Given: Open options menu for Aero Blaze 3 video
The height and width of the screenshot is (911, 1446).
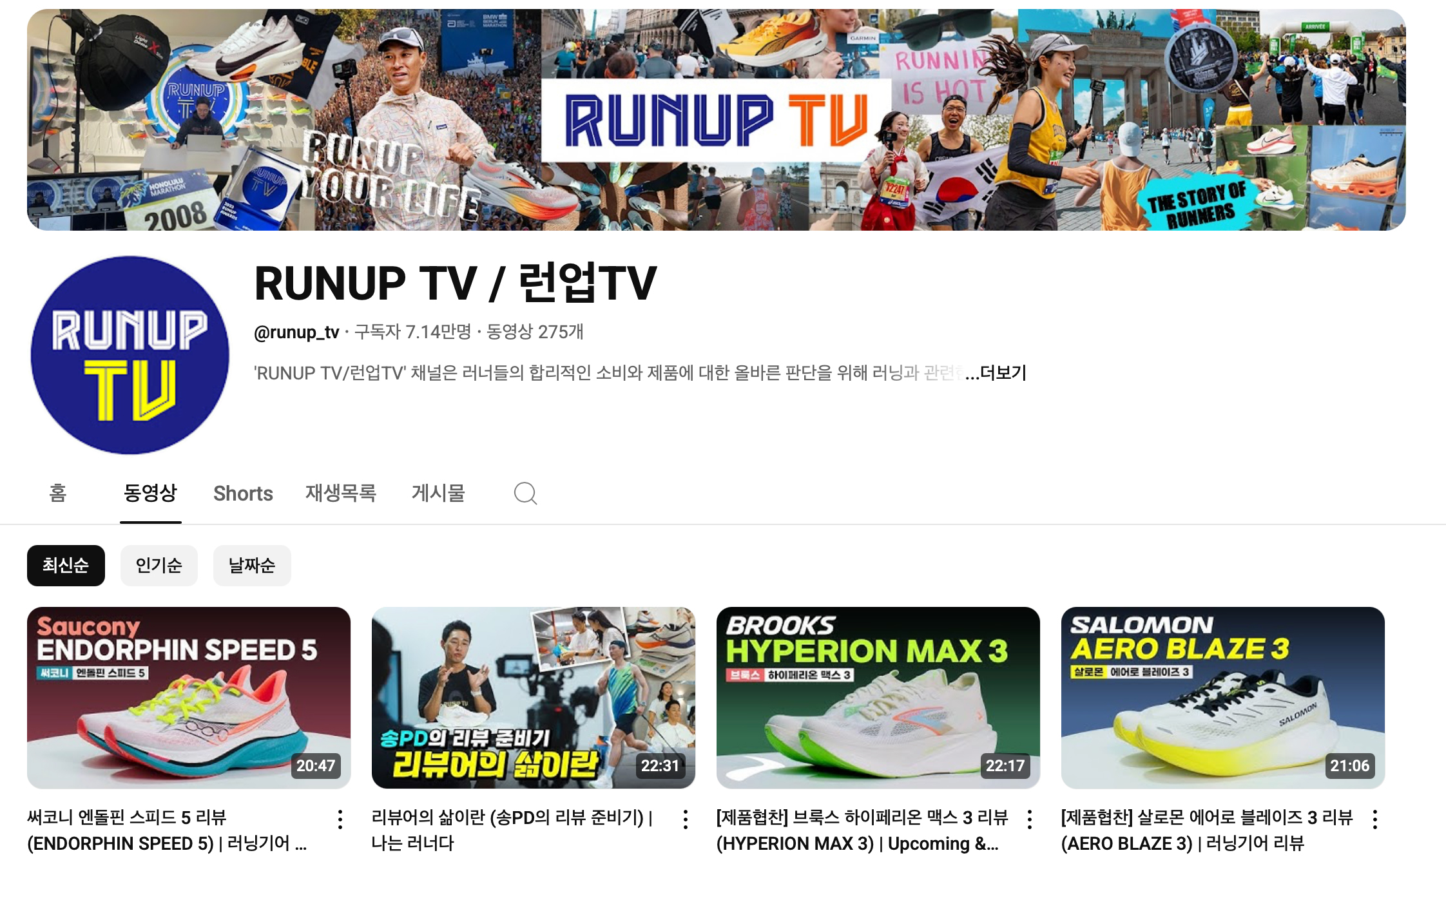Looking at the screenshot, I should [1375, 820].
